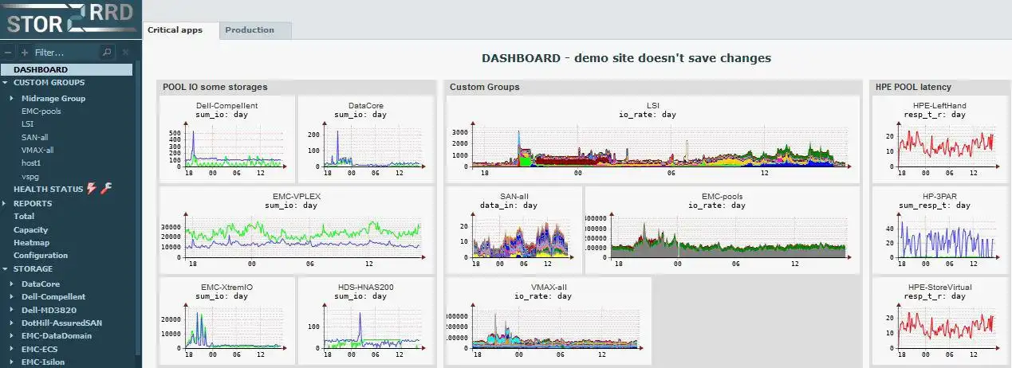Collapse all tree nodes with minus icon
Screen dimensions: 1012x368
[x=8, y=53]
